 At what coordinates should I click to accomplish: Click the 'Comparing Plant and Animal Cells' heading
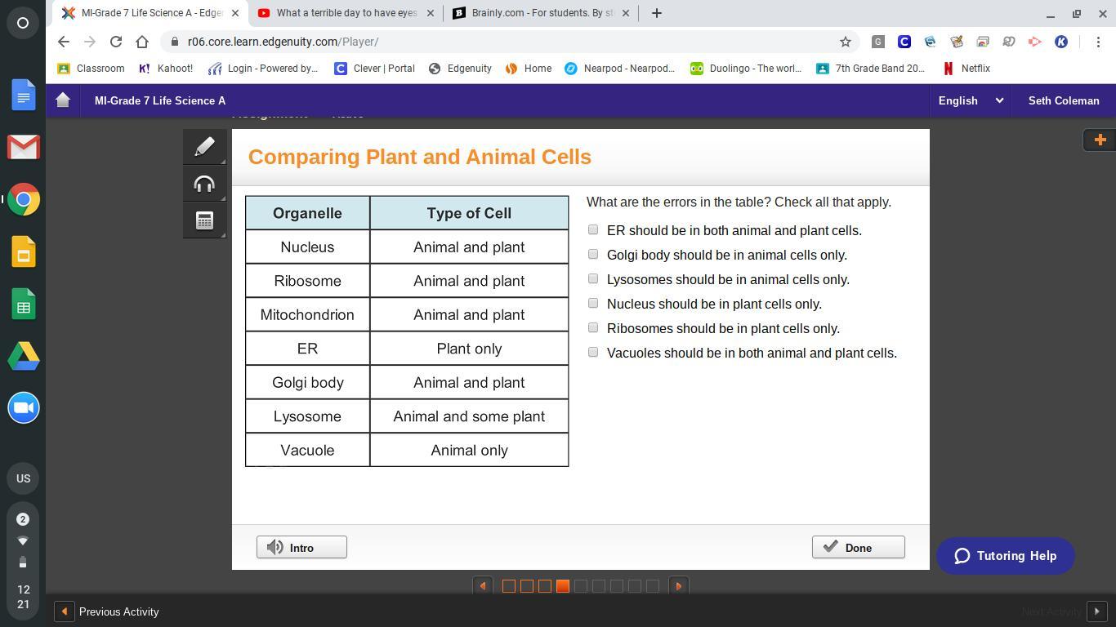pyautogui.click(x=420, y=157)
